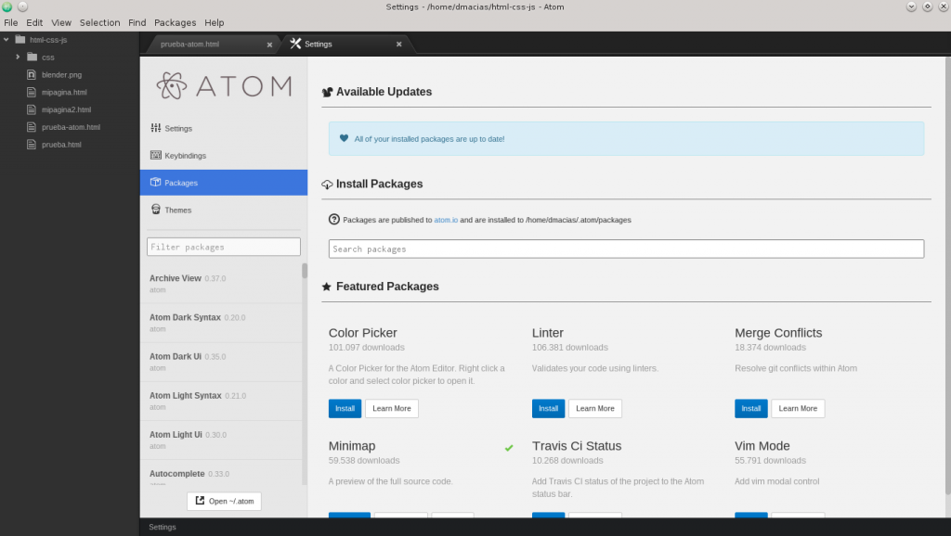This screenshot has width=951, height=536.
Task: Click the Settings sliders icon in sidebar
Action: tap(156, 128)
